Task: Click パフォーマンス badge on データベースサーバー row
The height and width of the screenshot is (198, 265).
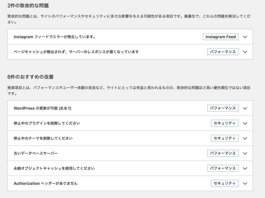Action: pyautogui.click(x=223, y=153)
